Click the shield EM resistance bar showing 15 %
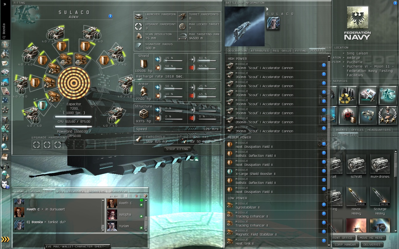This screenshot has width=399, height=249. coord(173,60)
